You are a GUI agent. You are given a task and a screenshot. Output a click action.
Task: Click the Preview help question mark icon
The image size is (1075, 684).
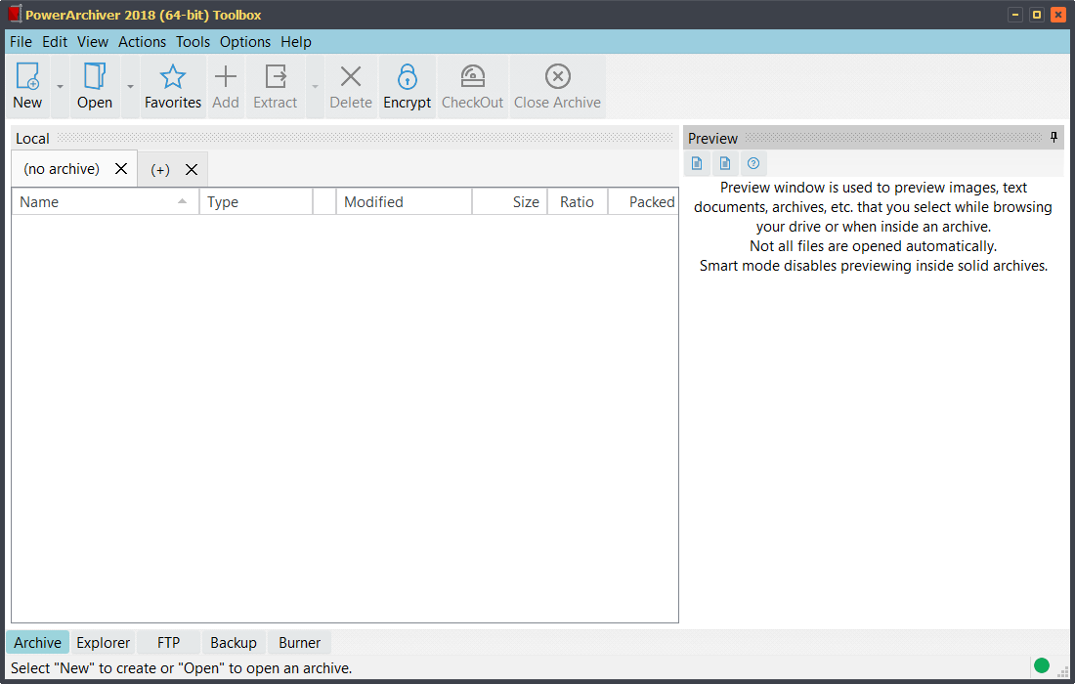point(753,163)
